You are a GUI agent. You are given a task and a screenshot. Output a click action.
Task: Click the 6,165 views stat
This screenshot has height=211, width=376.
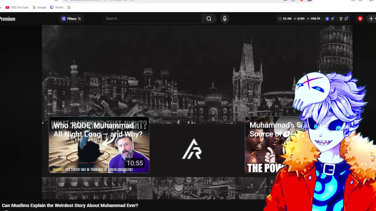click(x=299, y=18)
